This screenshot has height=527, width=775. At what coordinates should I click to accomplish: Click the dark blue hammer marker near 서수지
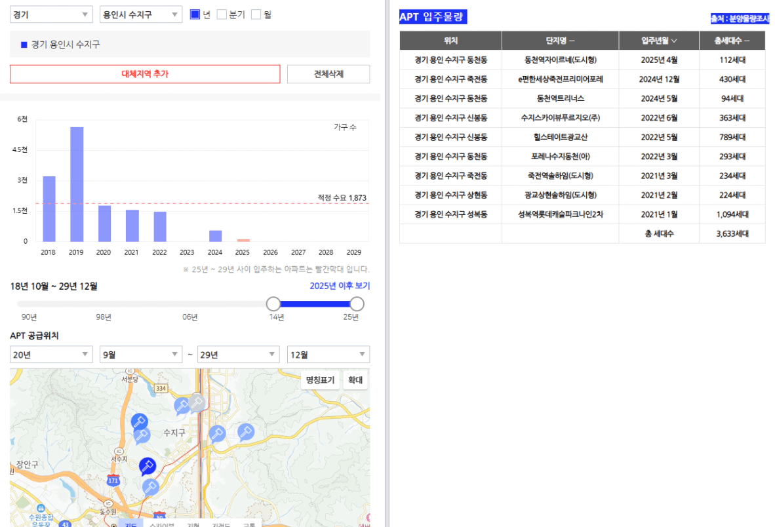148,466
